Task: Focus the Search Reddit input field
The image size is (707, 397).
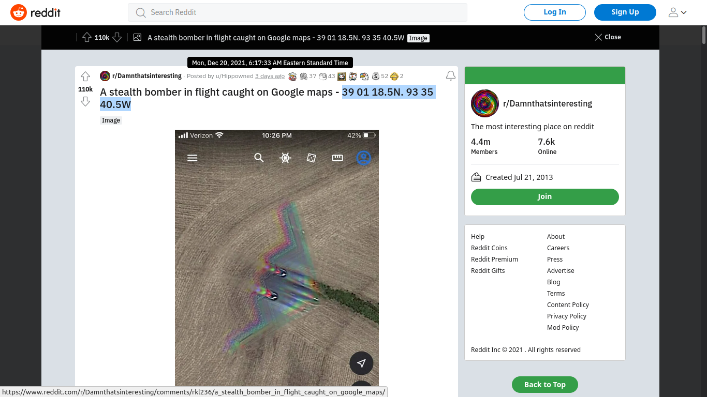Action: coord(298,12)
